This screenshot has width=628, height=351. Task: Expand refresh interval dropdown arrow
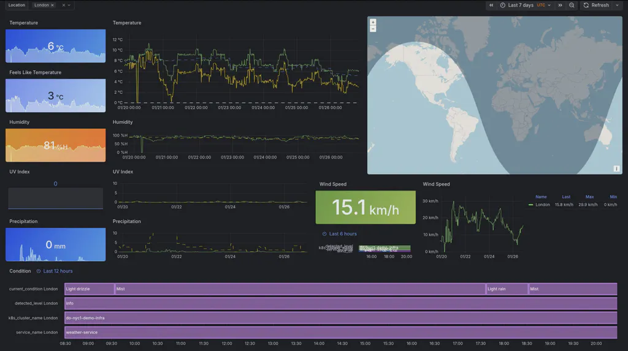[x=617, y=5]
